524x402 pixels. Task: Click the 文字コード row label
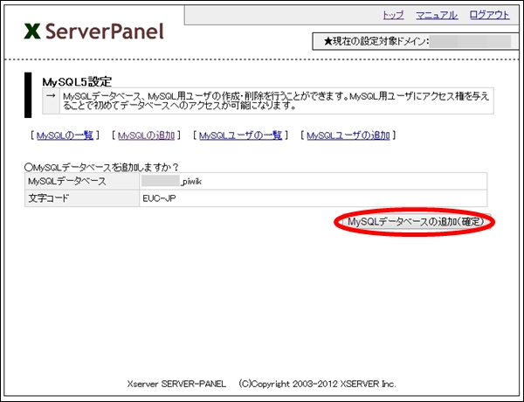pyautogui.click(x=49, y=198)
